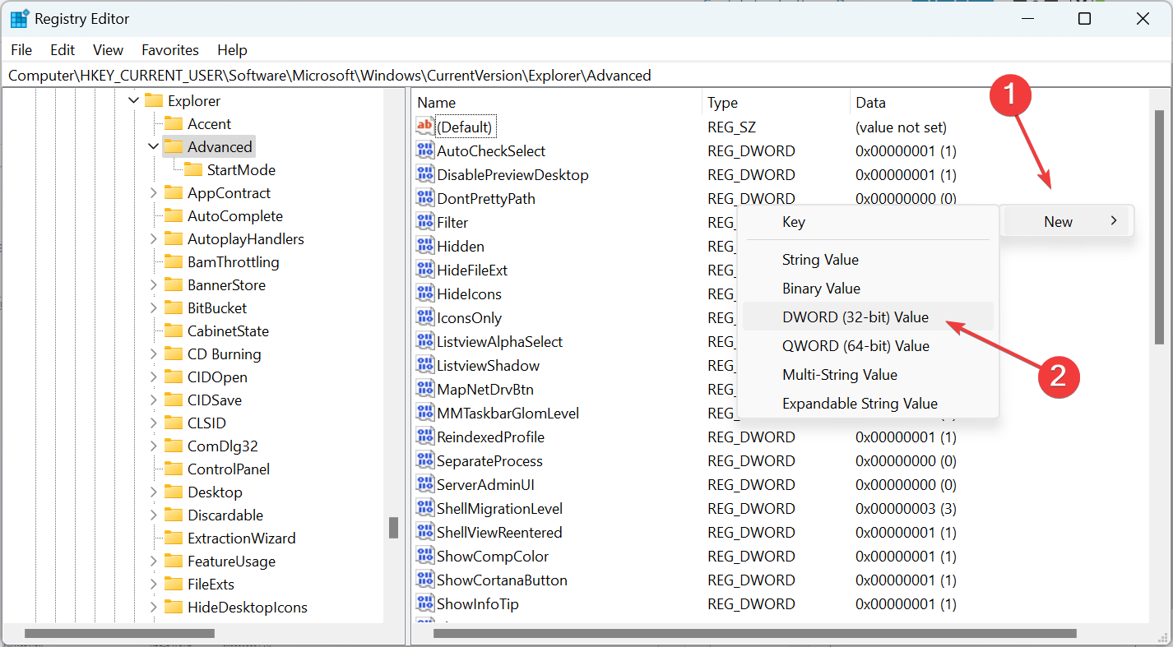Click the HideFileExt value icon
The image size is (1173, 647).
click(425, 270)
